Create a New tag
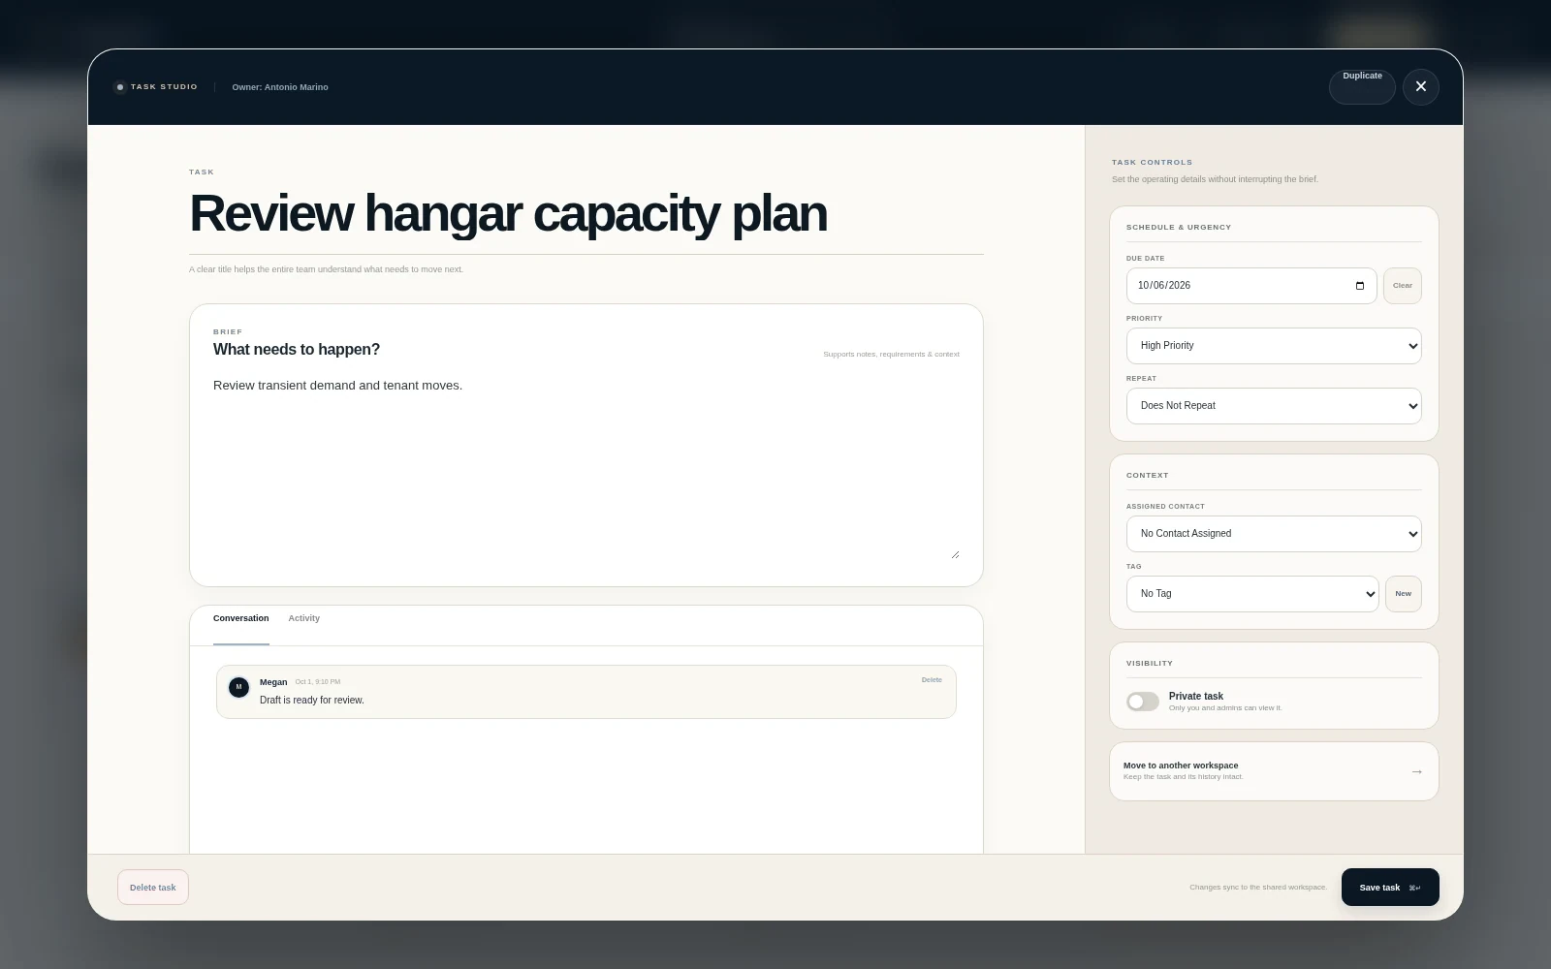 point(1404,594)
